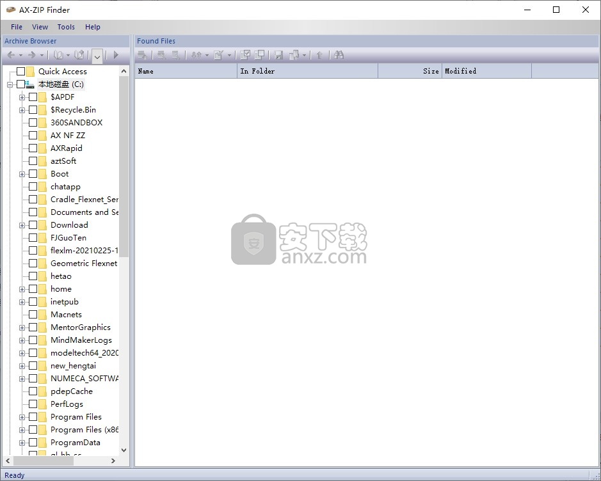Click the checklist-with-pencil icon in Found Files toolbar
This screenshot has width=601, height=481.
click(x=218, y=55)
